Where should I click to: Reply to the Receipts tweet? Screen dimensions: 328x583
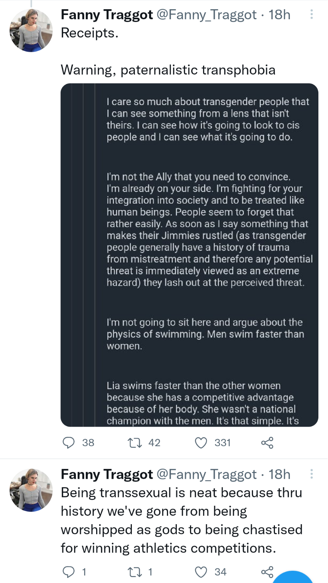click(69, 443)
